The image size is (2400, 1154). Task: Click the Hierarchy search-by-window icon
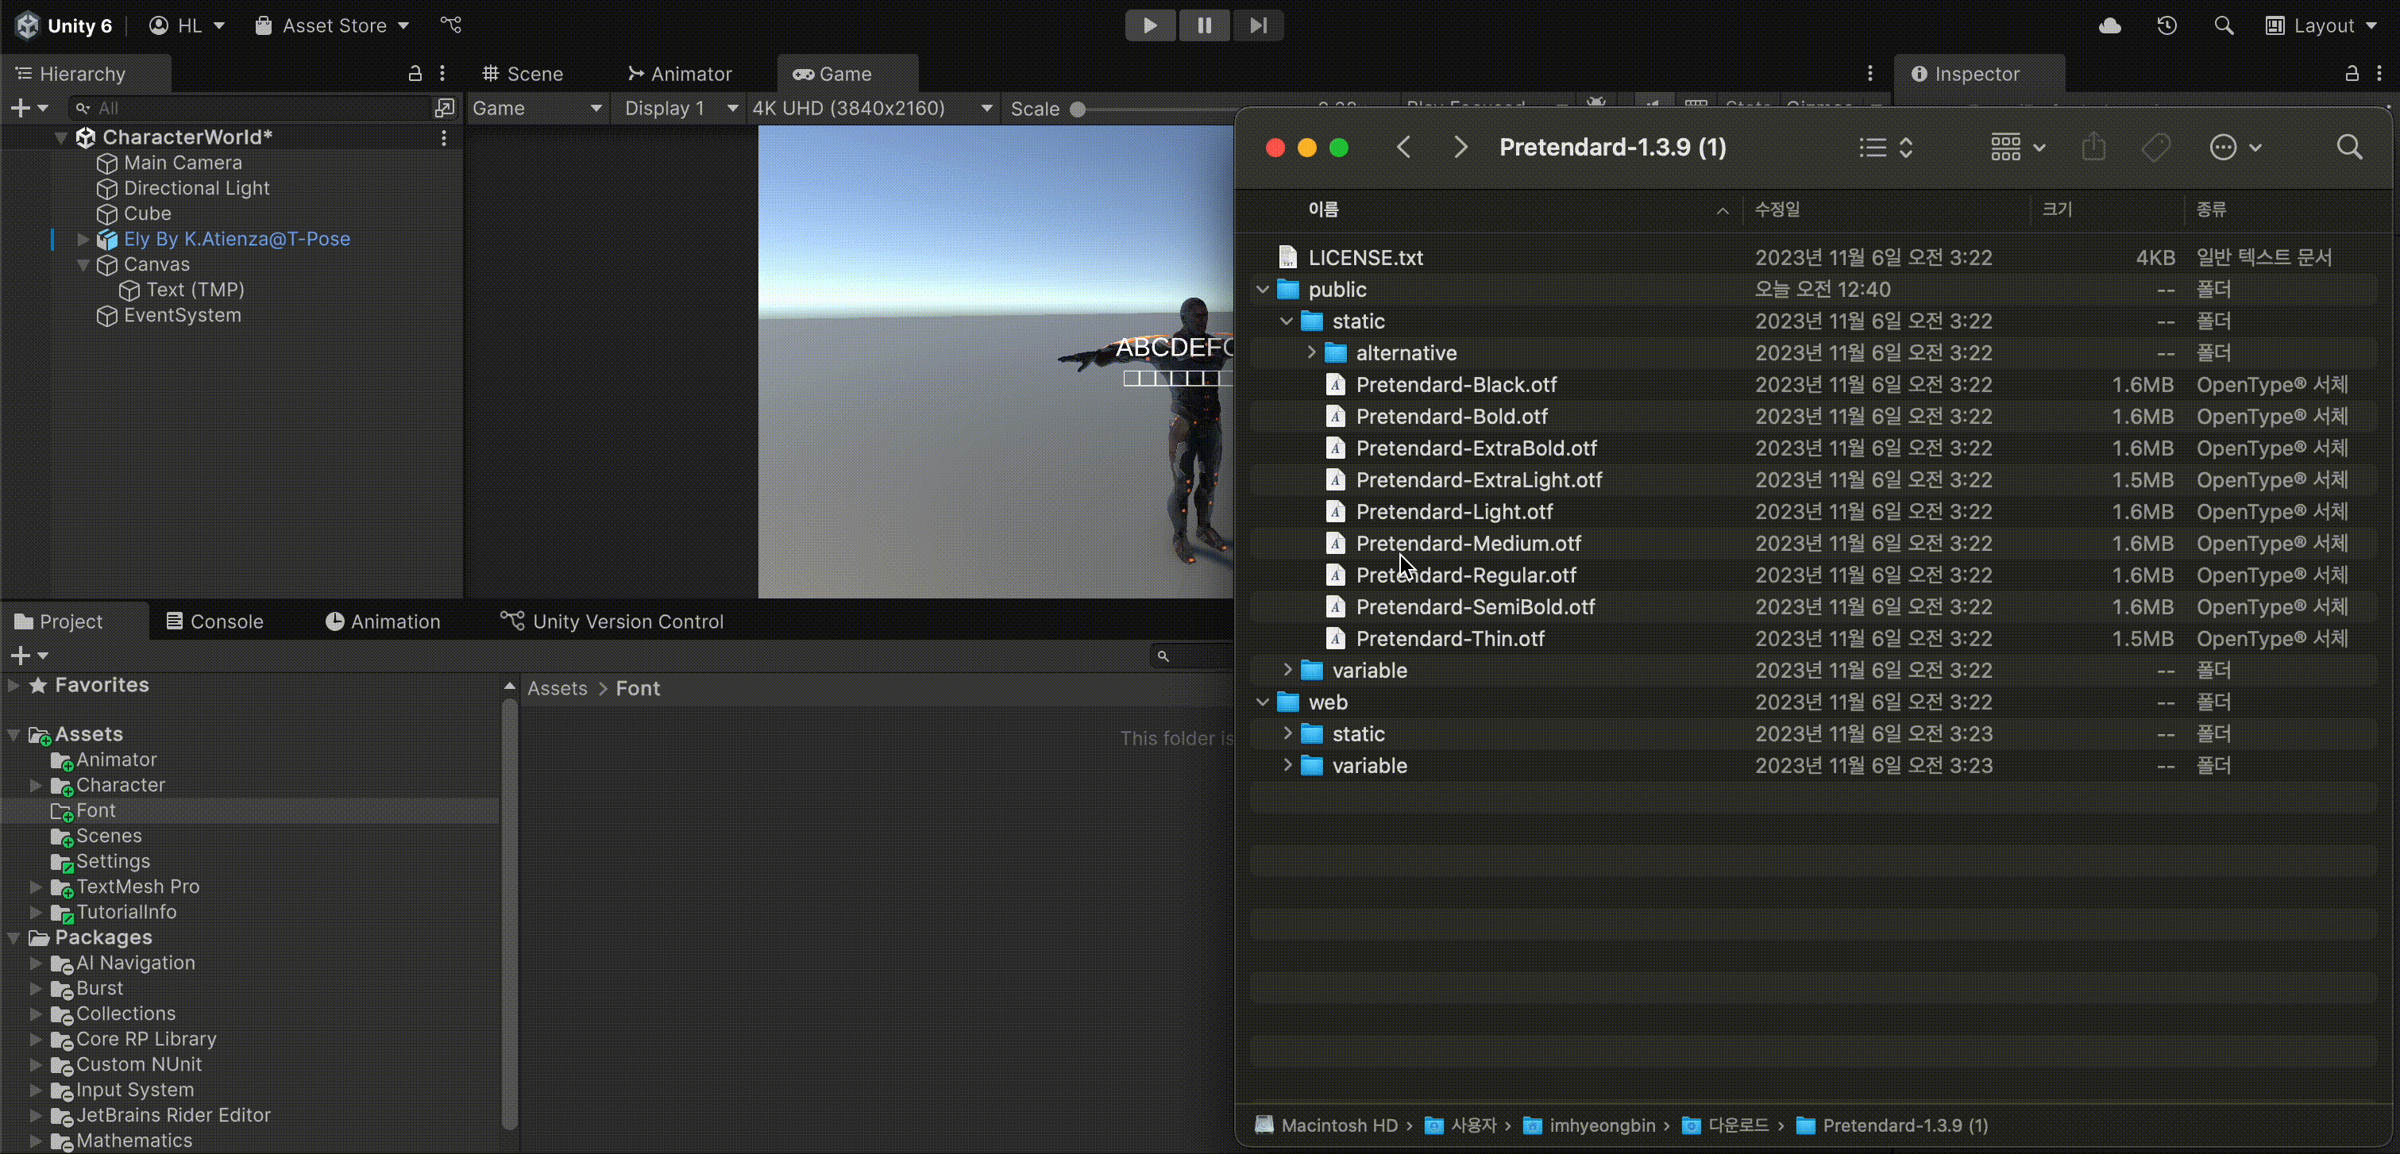tap(446, 108)
